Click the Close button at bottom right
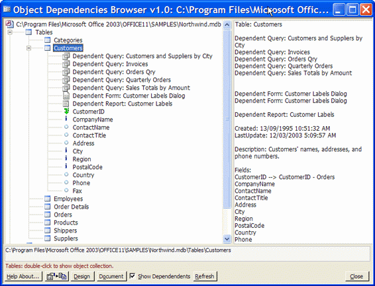 click(356, 276)
